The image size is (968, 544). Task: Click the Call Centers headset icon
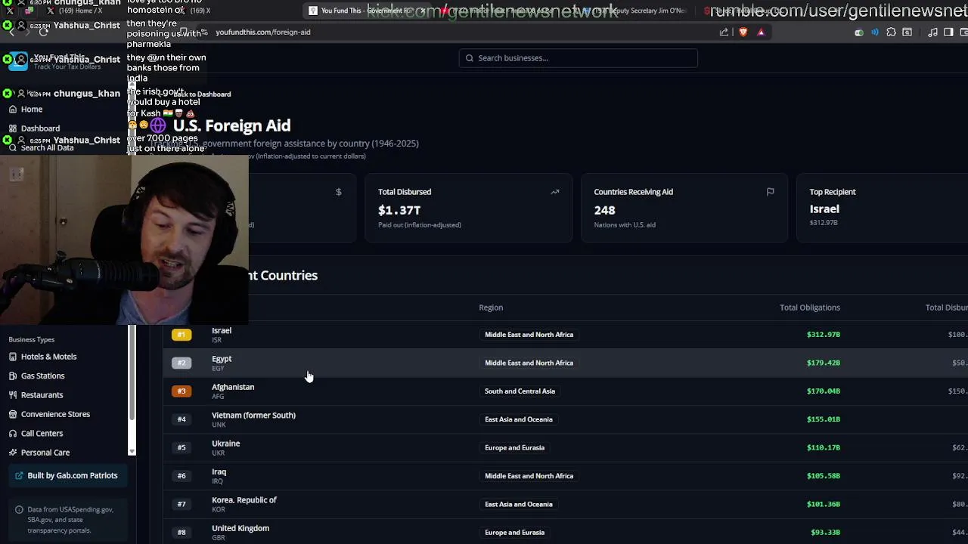pos(13,434)
